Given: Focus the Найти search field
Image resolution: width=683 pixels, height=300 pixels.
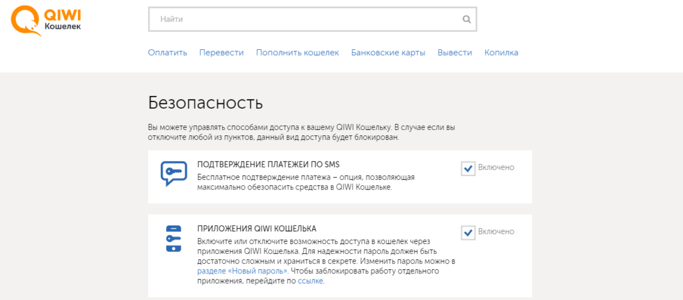Looking at the screenshot, I should tap(312, 19).
